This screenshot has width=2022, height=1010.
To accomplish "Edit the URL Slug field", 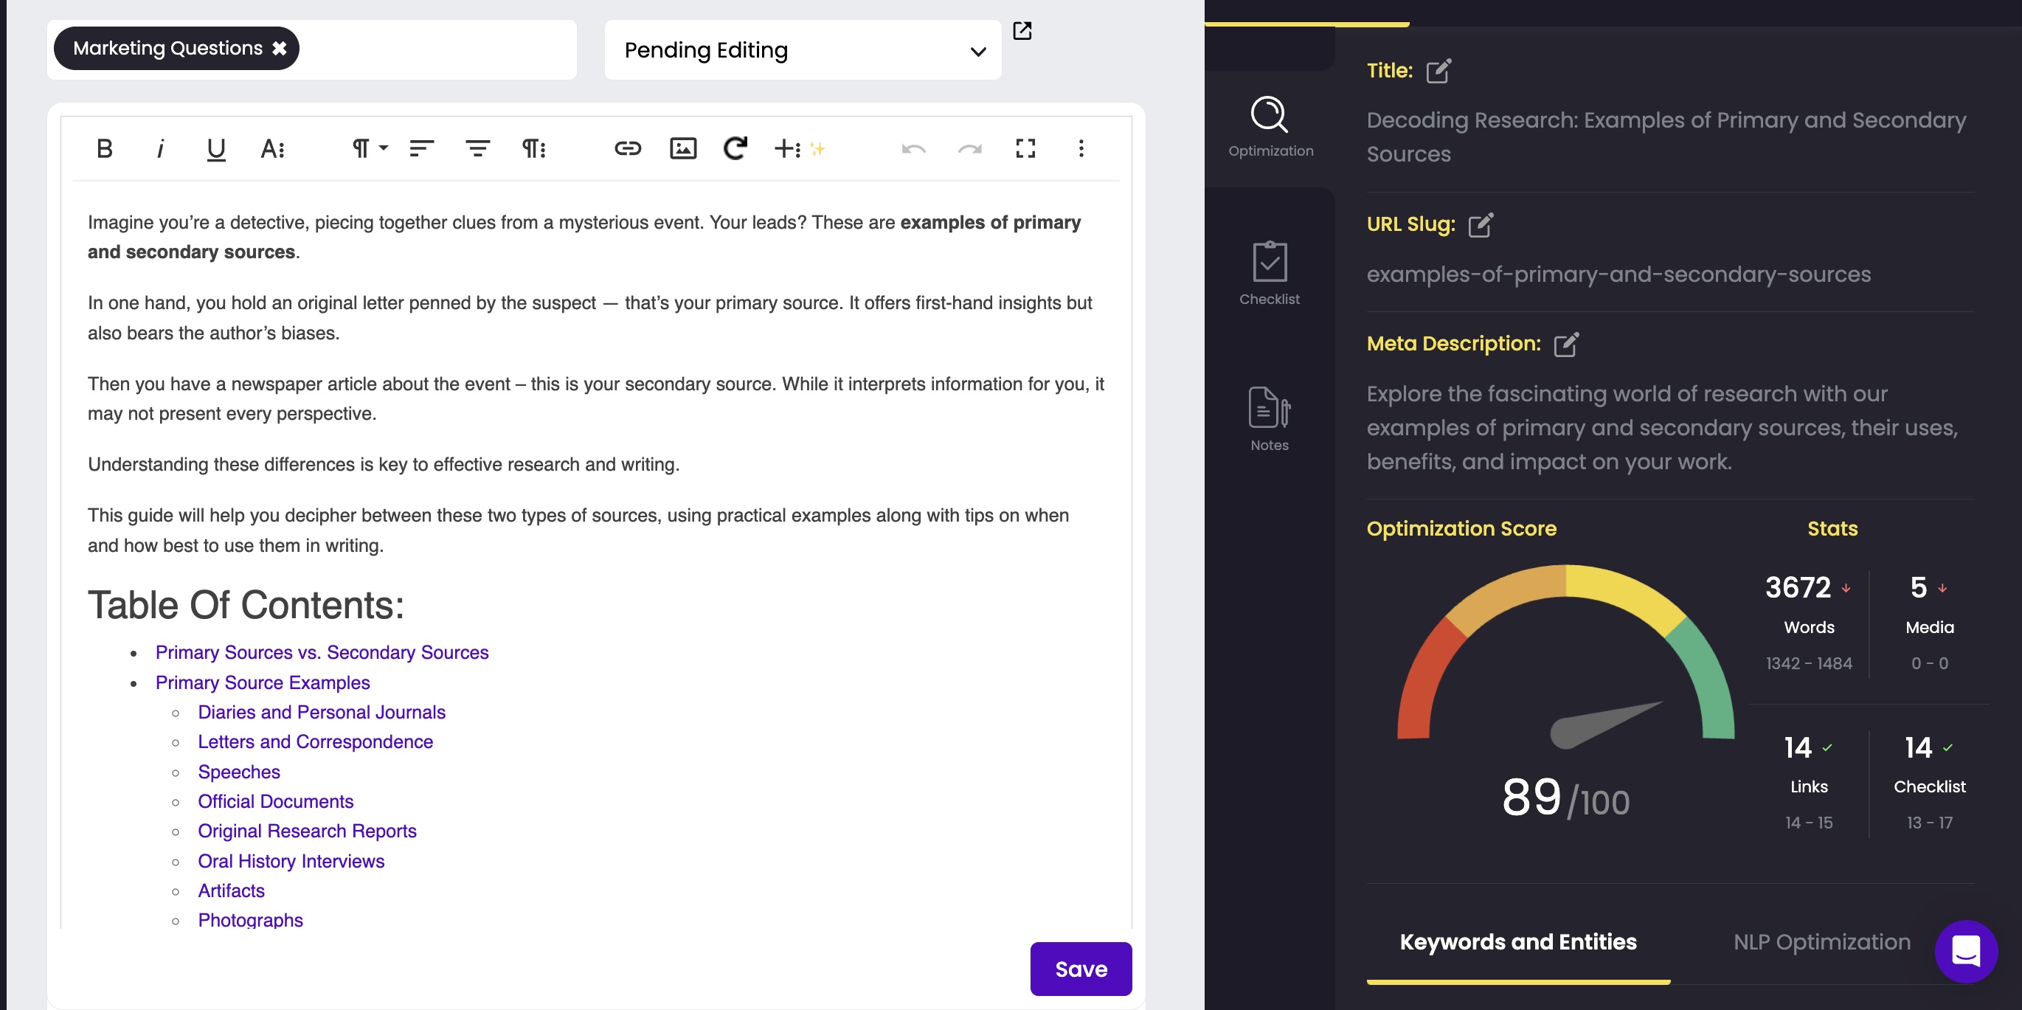I will [x=1481, y=224].
